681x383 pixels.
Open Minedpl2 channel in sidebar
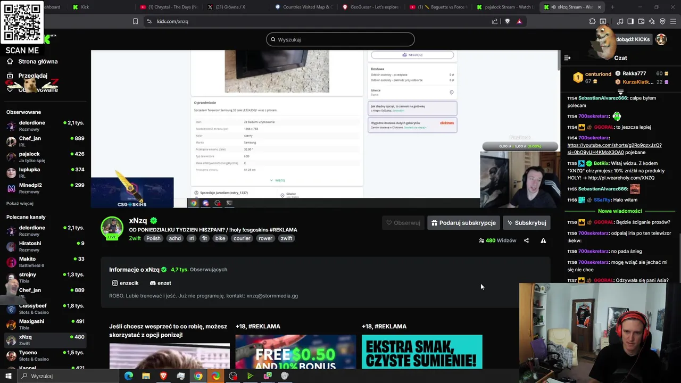(45, 188)
